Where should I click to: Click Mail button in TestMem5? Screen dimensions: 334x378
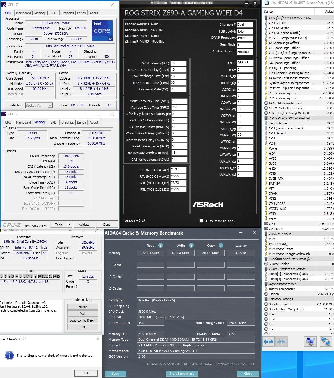82,314
